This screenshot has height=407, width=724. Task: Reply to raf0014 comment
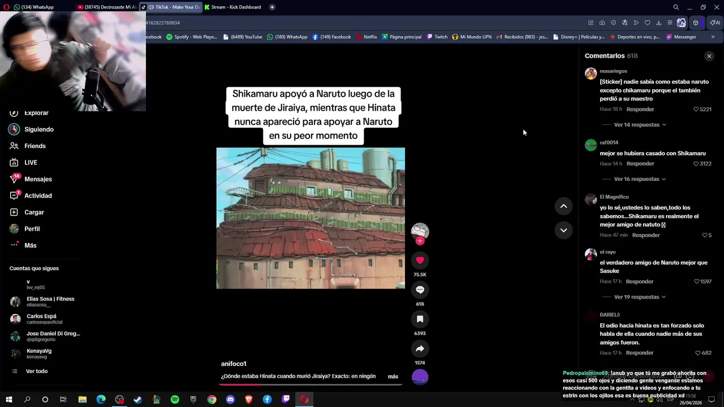click(x=640, y=163)
